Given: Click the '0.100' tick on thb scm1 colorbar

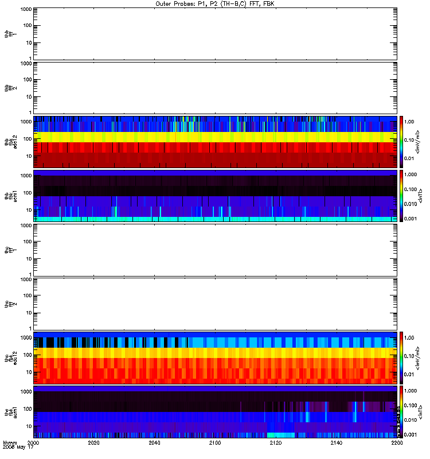Looking at the screenshot, I should coord(411,189).
